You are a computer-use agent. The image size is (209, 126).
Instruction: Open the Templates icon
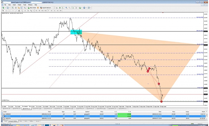(x=89, y=8)
